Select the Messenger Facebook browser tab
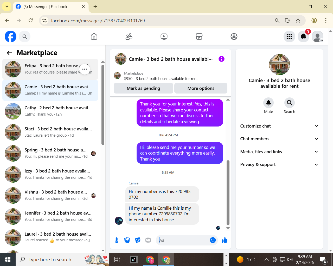Screen dimensions: 333x266 [x=50, y=7]
